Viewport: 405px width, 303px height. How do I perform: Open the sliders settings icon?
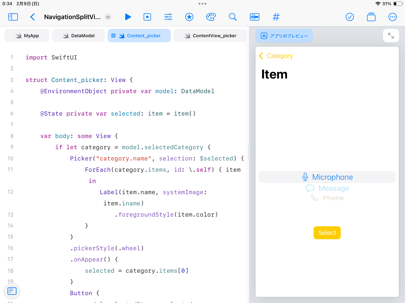click(x=168, y=17)
